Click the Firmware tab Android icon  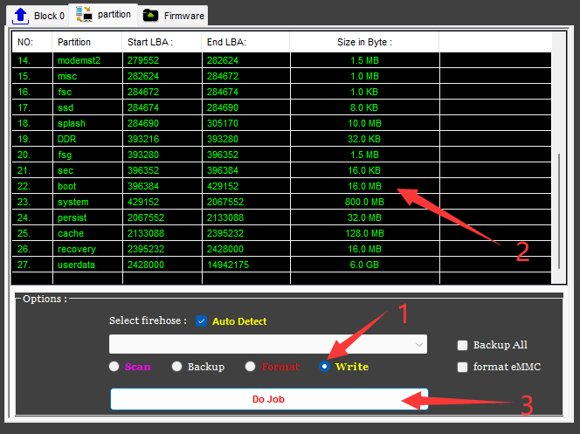click(151, 15)
